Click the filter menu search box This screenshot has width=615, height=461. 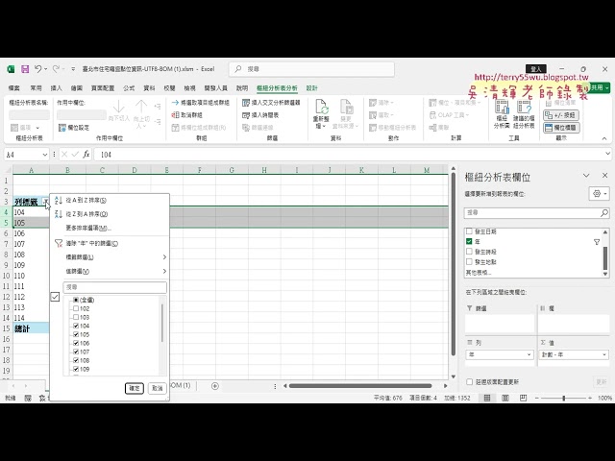click(x=115, y=287)
